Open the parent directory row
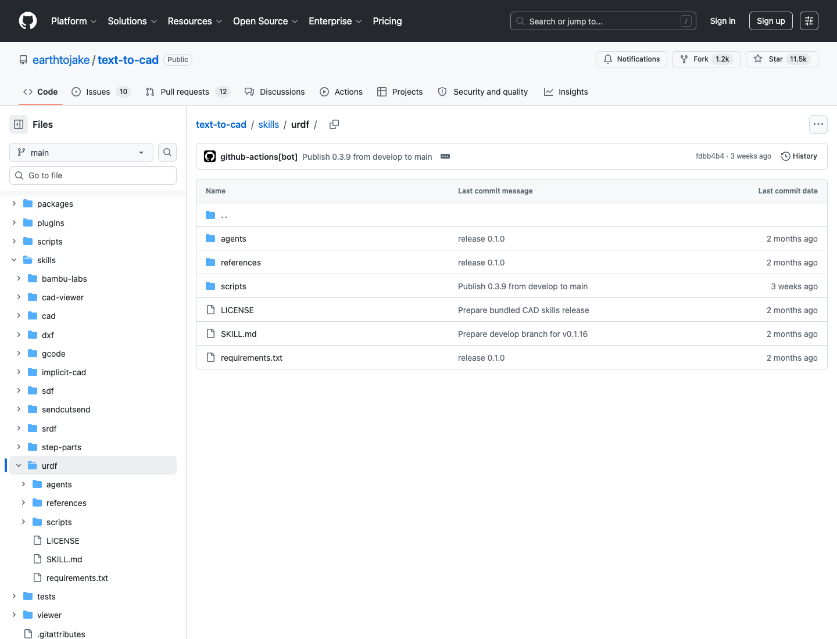Image resolution: width=837 pixels, height=639 pixels. click(512, 215)
